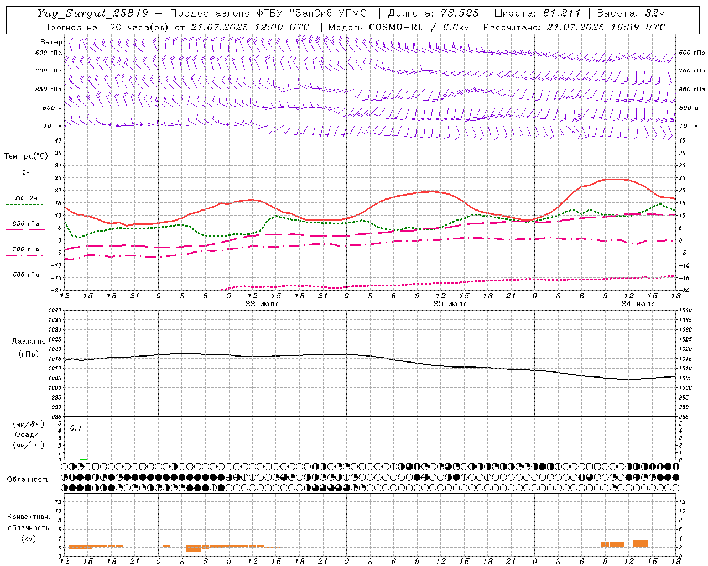Click the dash-dot line sample under 700 гПа legend

(24, 255)
